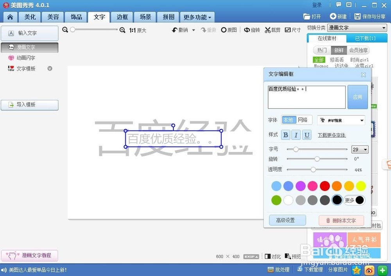
Task: Open the font family dropdown
Action: tap(341, 120)
